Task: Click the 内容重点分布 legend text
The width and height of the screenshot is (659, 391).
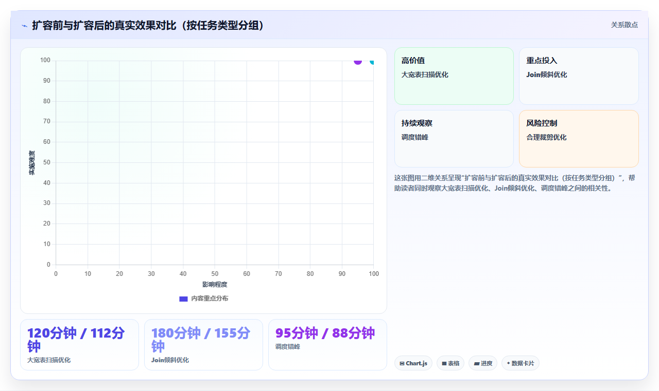Action: [210, 299]
